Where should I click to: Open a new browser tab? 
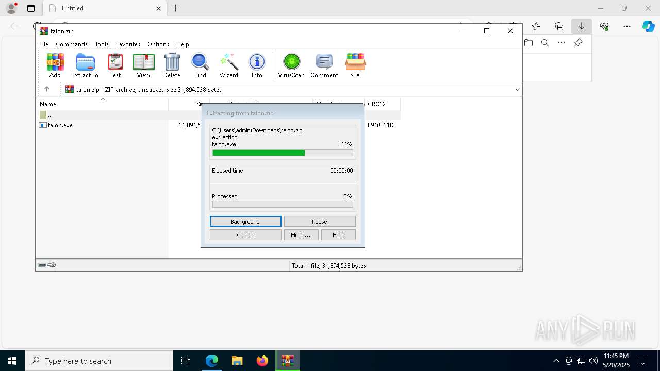coord(176,8)
